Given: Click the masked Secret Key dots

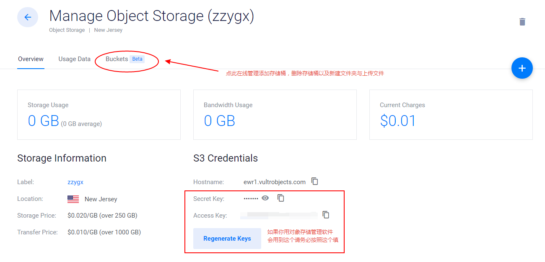Looking at the screenshot, I should tap(251, 198).
